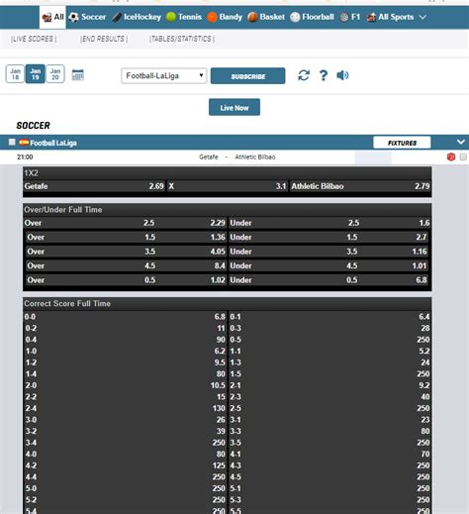Click the Correct Score Full Time header
Screen dimensions: 469x514
point(228,304)
